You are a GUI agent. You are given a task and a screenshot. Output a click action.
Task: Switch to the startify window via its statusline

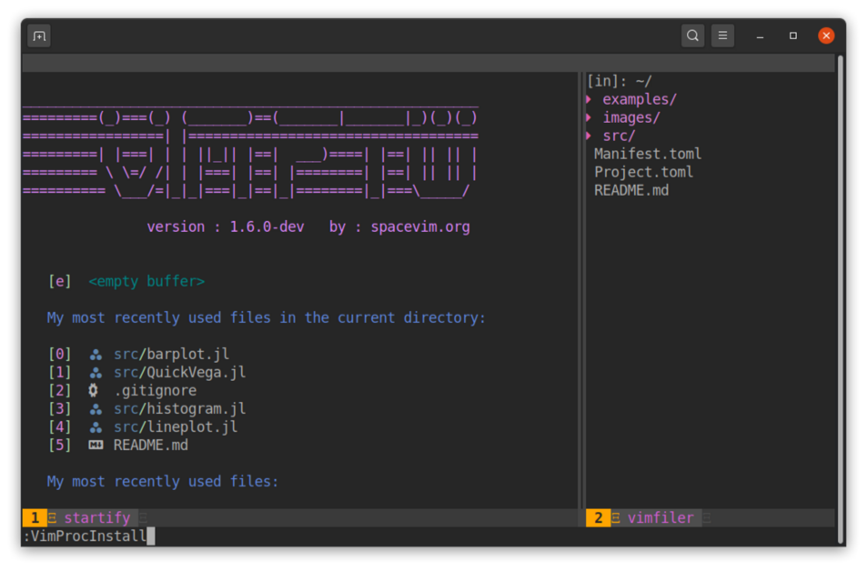click(96, 517)
